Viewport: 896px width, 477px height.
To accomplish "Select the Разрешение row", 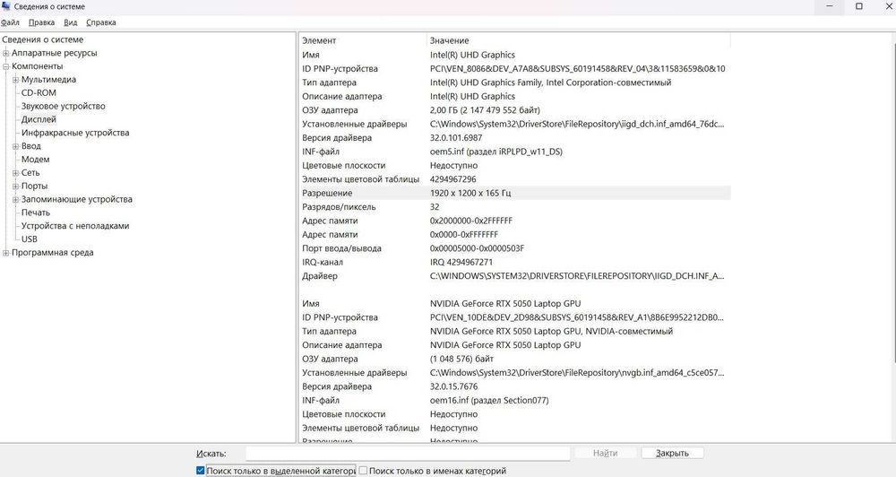I will coord(515,194).
